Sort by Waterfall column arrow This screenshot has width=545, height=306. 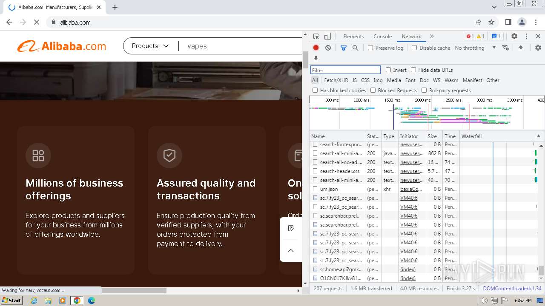538,136
